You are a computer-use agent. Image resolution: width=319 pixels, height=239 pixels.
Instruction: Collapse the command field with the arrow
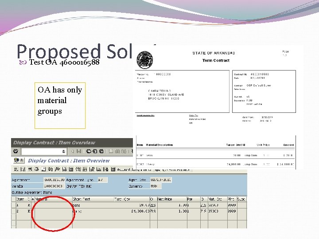72,151
